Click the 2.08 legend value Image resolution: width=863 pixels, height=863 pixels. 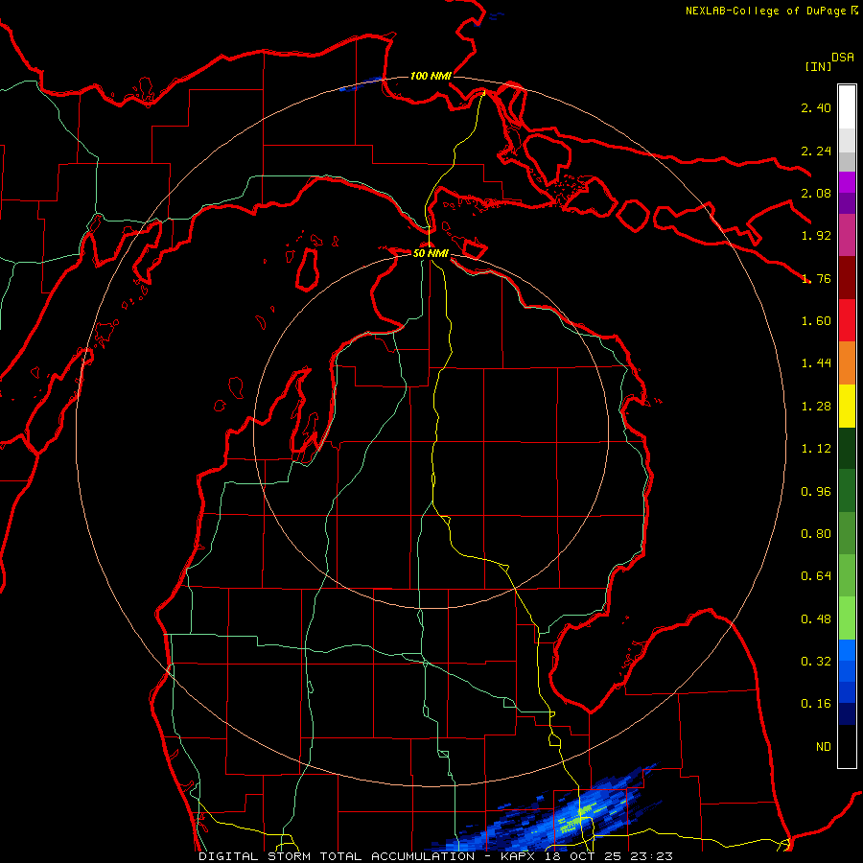click(816, 193)
